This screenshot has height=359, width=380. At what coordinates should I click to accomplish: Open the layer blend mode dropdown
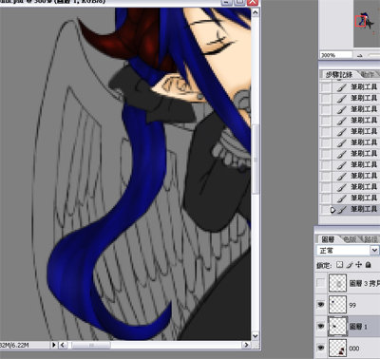tap(374, 251)
